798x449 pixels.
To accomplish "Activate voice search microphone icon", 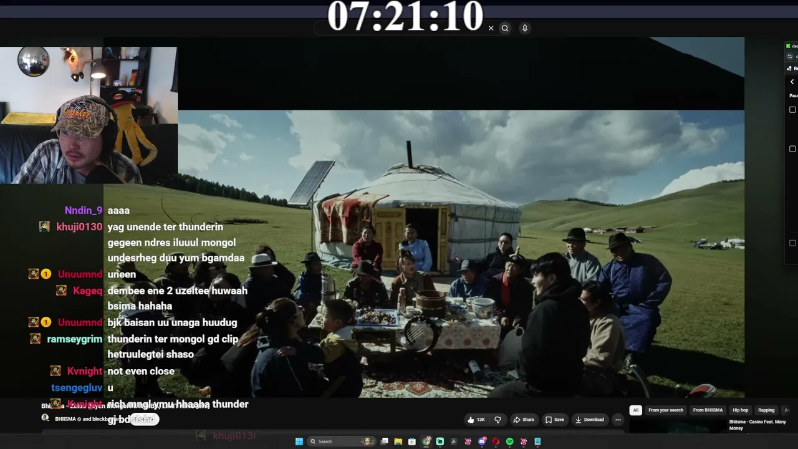I will coord(525,28).
